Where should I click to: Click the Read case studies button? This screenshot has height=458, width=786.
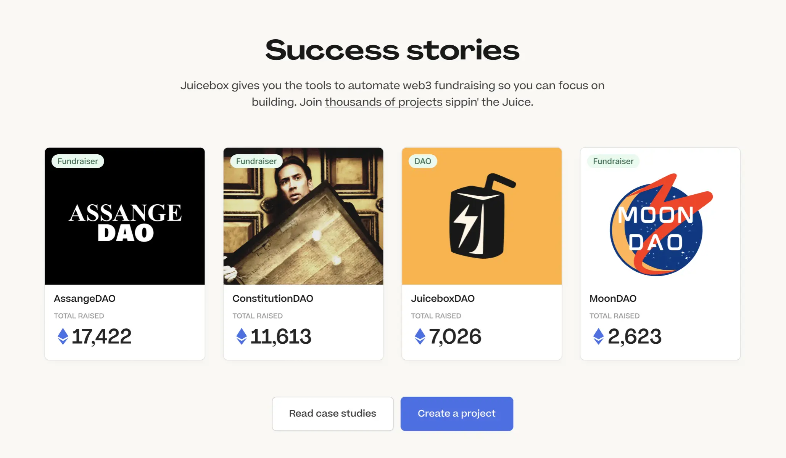[x=332, y=413]
